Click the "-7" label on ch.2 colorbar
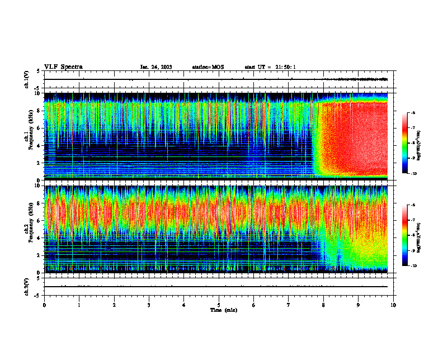 (413, 220)
